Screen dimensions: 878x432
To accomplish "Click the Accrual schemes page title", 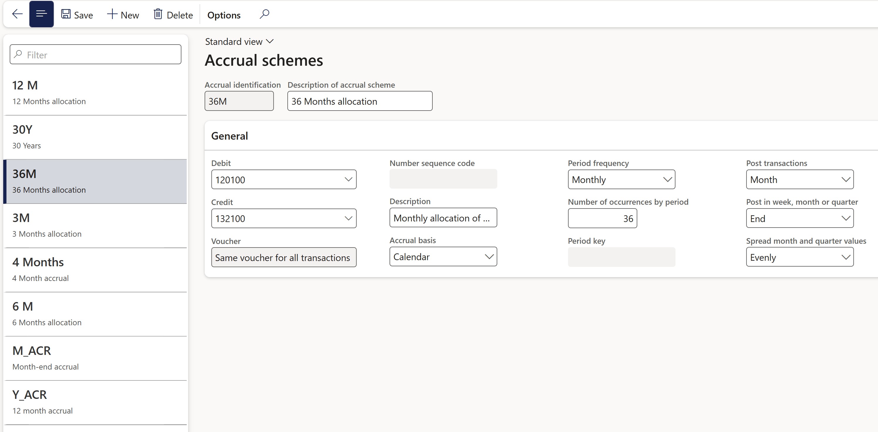I will pyautogui.click(x=264, y=61).
